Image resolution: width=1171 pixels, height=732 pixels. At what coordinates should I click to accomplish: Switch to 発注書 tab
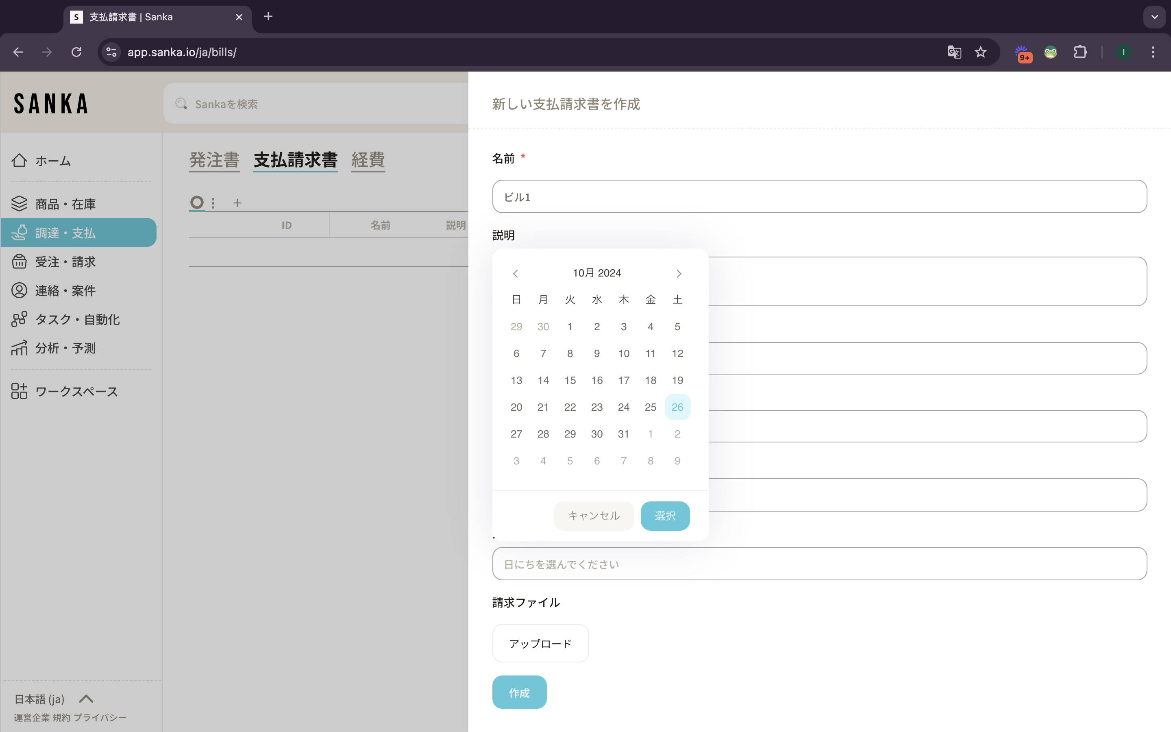(x=214, y=160)
